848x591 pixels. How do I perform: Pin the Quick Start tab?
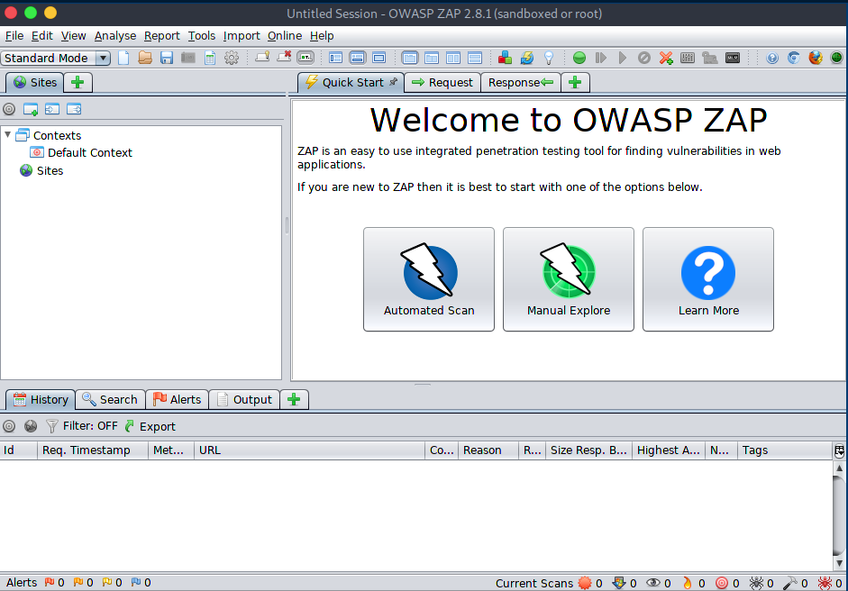coord(393,82)
